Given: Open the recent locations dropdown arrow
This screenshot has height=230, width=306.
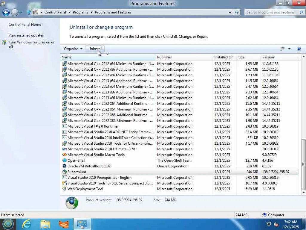Looking at the screenshot, I should (21, 13).
